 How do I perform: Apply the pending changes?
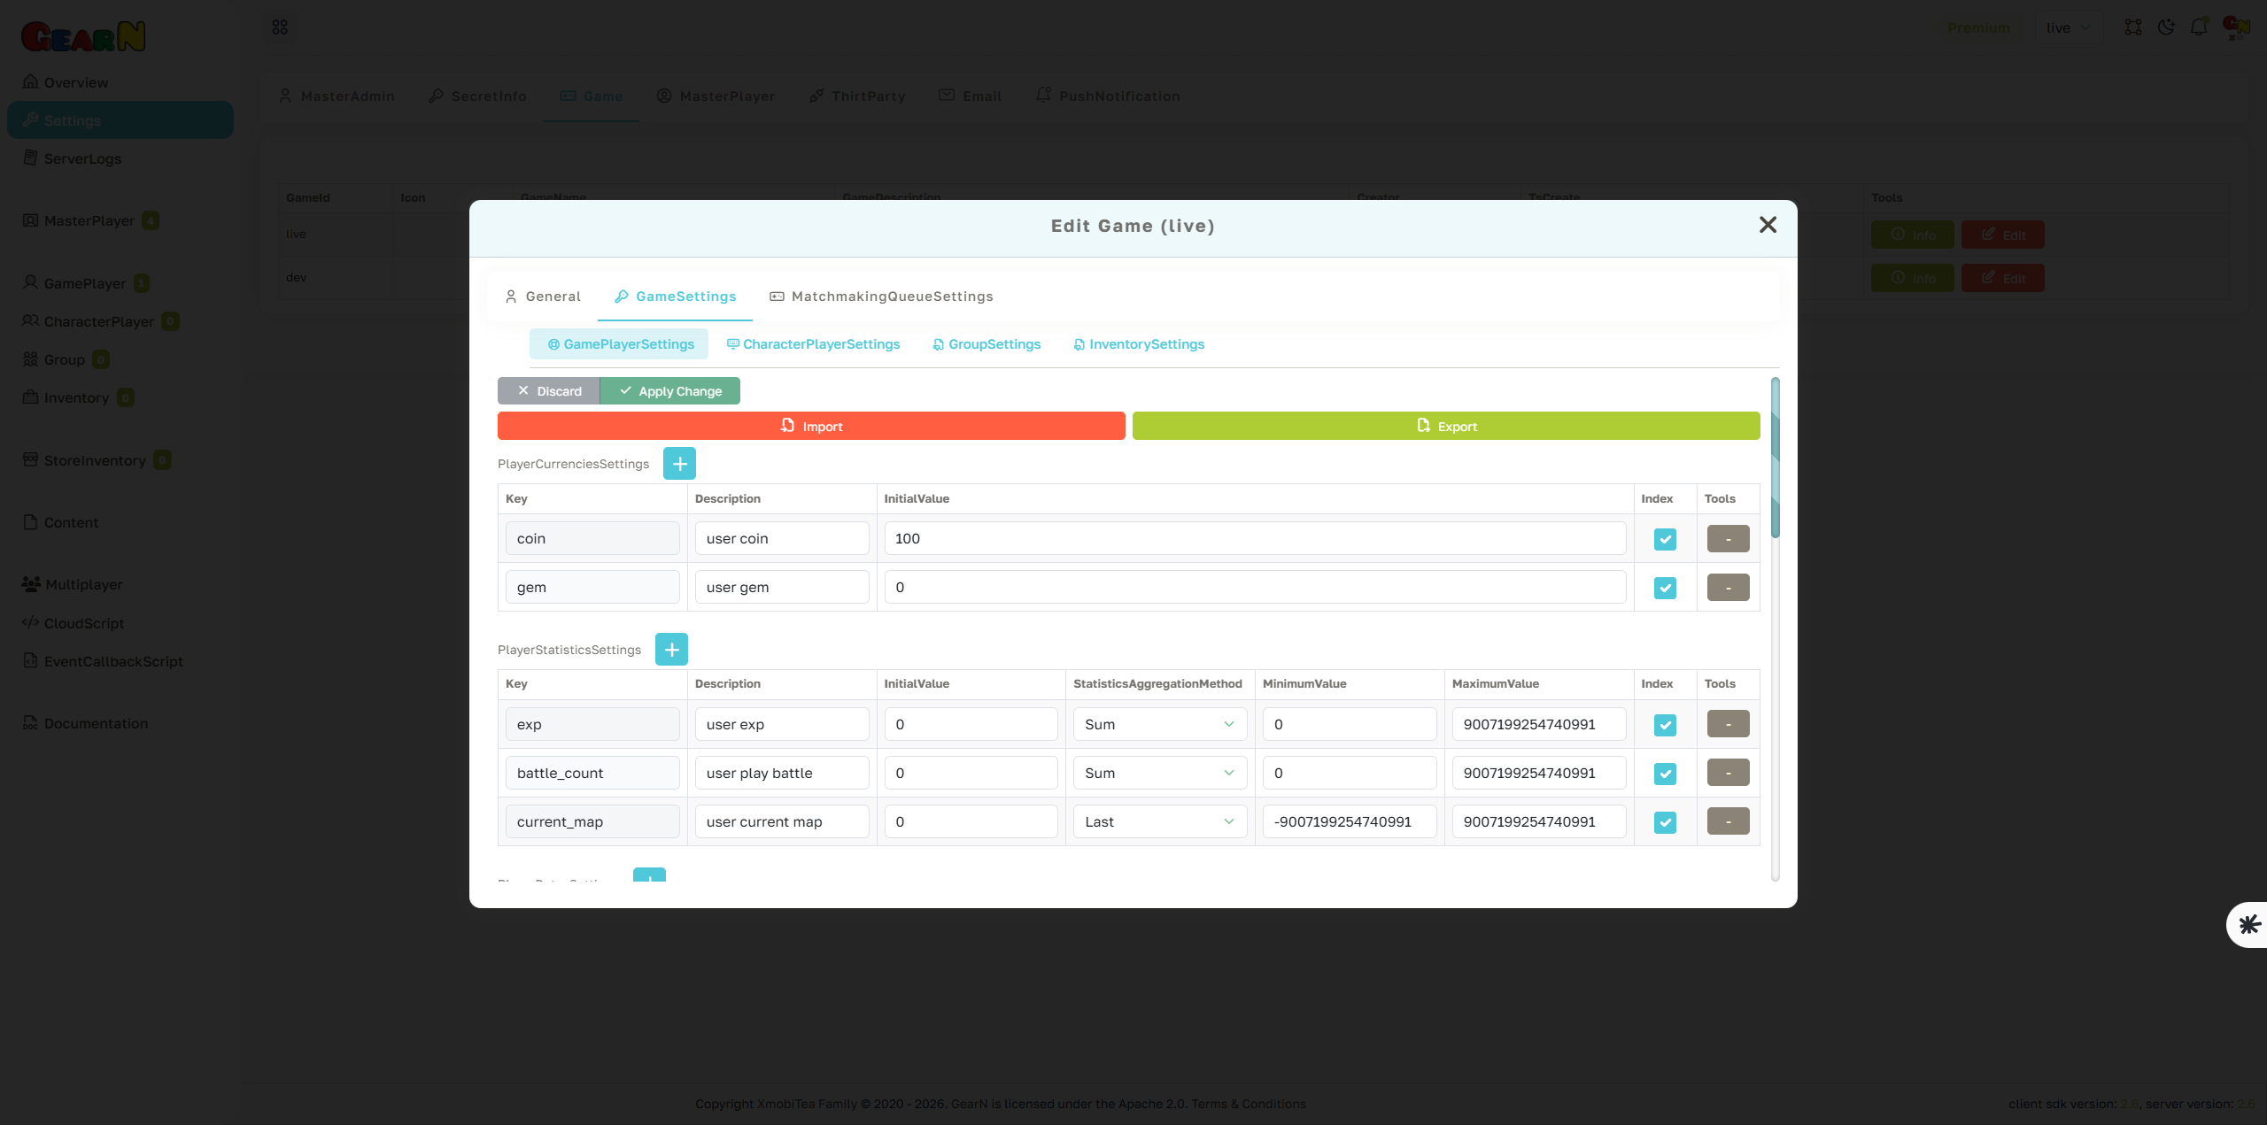pos(670,390)
